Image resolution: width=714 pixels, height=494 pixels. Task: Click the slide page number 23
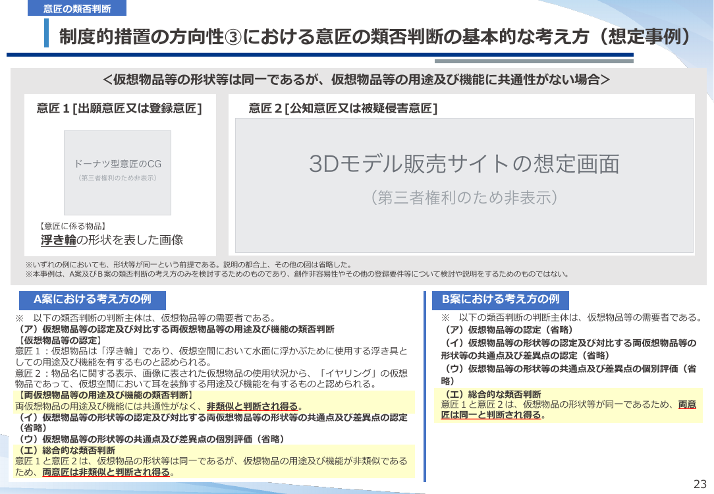pos(700,484)
